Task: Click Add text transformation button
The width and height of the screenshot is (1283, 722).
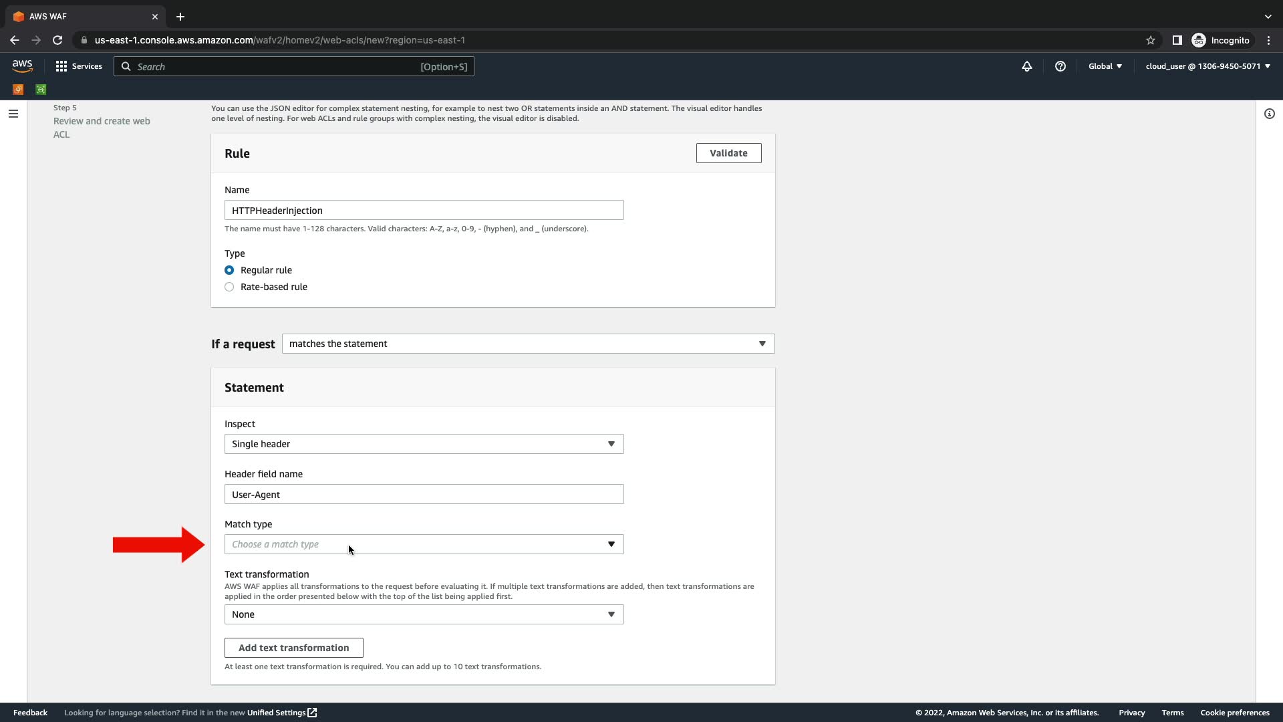Action: pyautogui.click(x=293, y=648)
